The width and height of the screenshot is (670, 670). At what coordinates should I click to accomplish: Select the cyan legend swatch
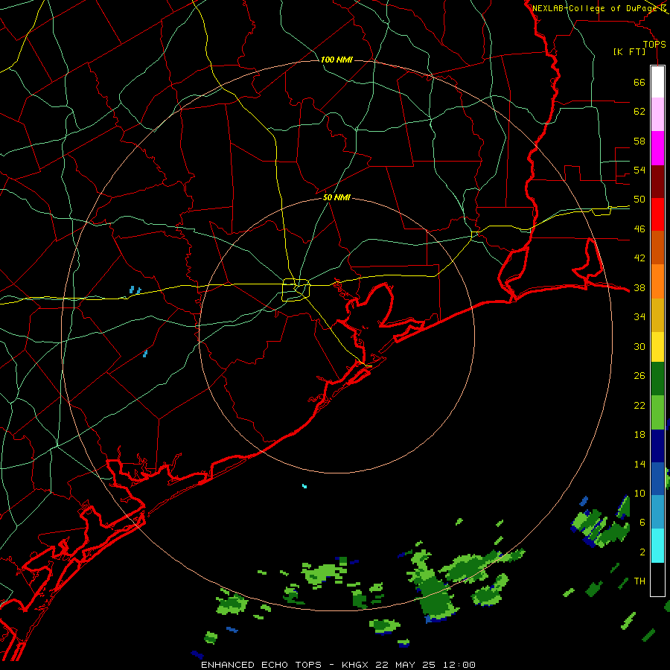coord(657,546)
